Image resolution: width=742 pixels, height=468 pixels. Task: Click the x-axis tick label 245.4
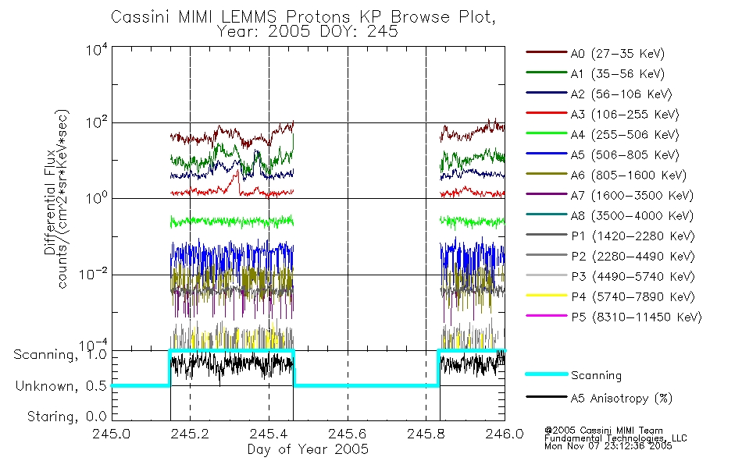(269, 434)
